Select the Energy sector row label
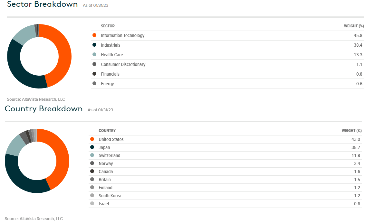This screenshot has width=376, height=223. tap(107, 84)
